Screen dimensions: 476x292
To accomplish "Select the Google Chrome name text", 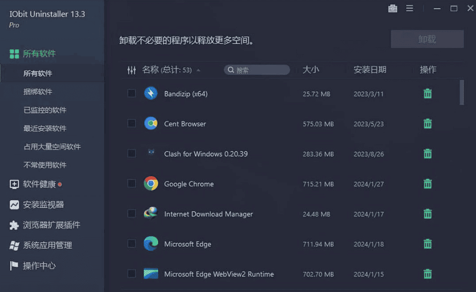I will tap(189, 184).
